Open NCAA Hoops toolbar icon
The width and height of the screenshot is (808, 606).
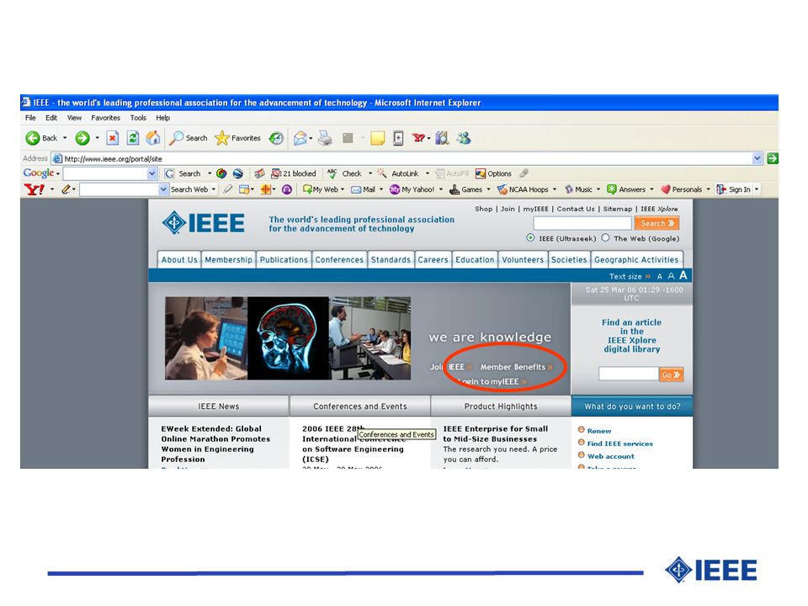click(x=502, y=189)
